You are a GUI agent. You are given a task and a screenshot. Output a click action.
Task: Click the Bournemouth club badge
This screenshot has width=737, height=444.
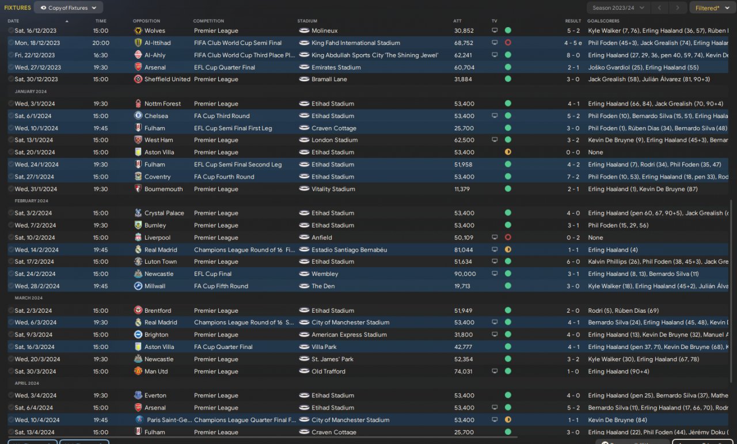138,189
